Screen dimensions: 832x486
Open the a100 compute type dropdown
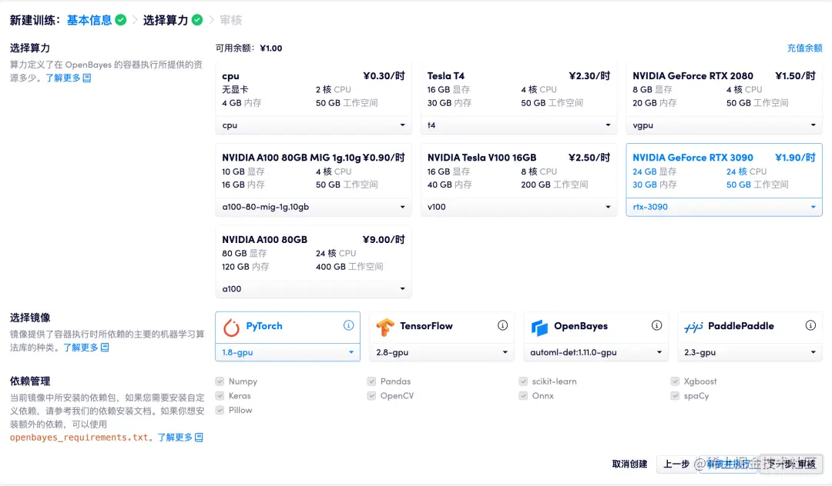click(x=314, y=288)
